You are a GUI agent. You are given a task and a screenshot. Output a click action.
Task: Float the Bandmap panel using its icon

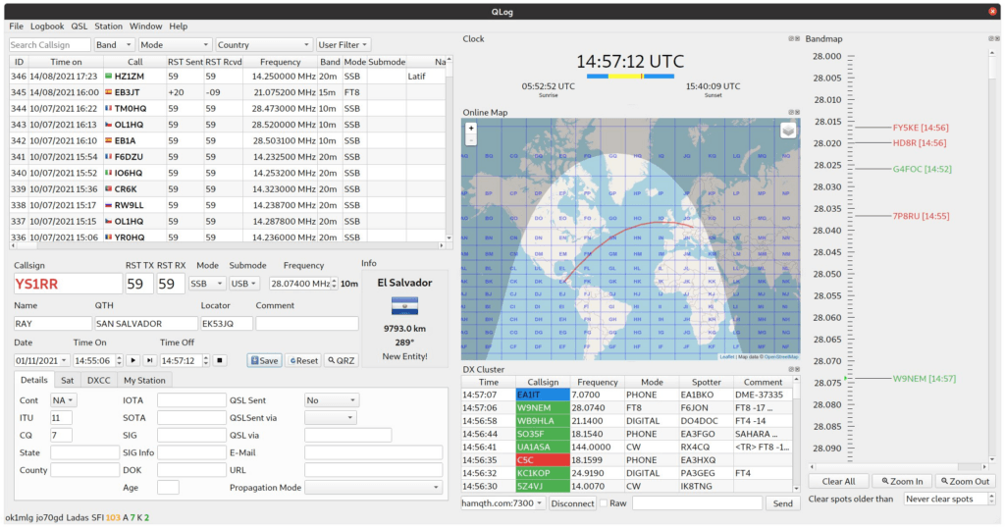pyautogui.click(x=991, y=39)
